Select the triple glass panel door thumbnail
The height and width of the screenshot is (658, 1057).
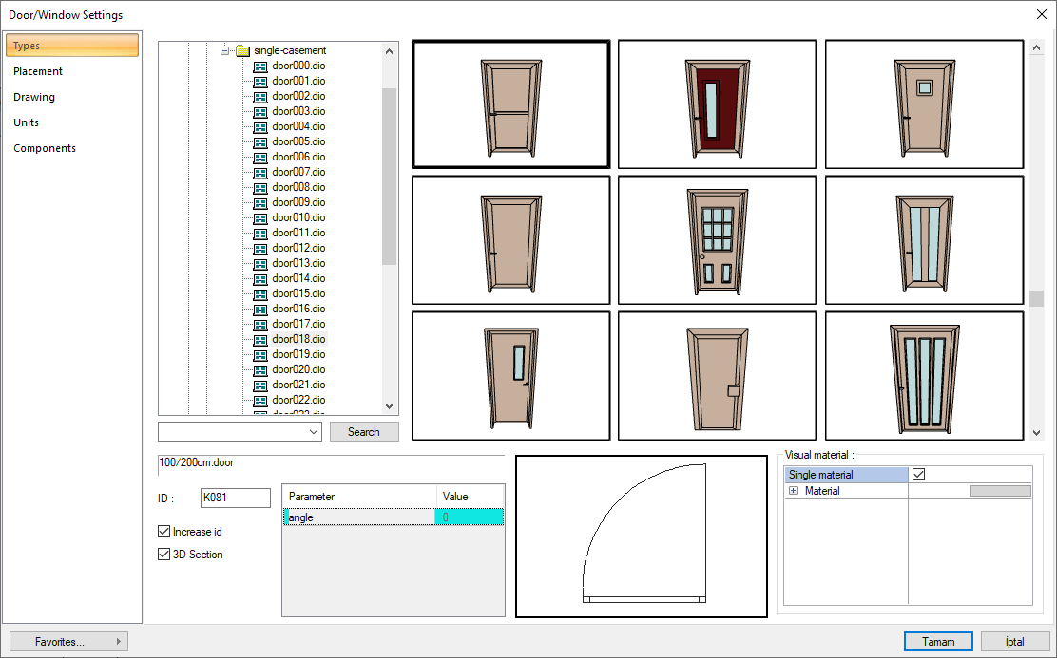[924, 375]
